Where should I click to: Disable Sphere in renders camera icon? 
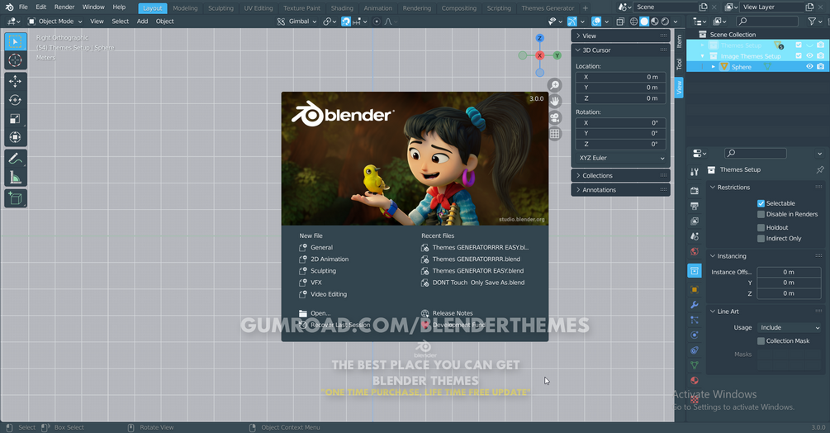click(820, 67)
